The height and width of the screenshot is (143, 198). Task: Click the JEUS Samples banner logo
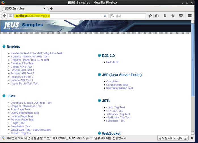coord(23,26)
